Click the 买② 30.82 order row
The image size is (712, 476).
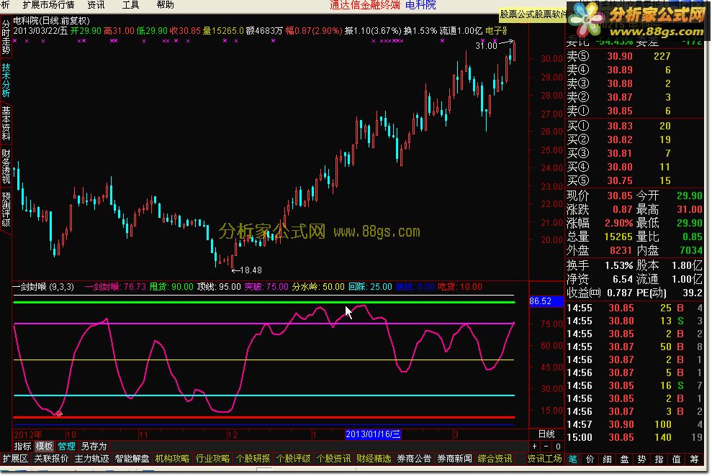[x=634, y=139]
